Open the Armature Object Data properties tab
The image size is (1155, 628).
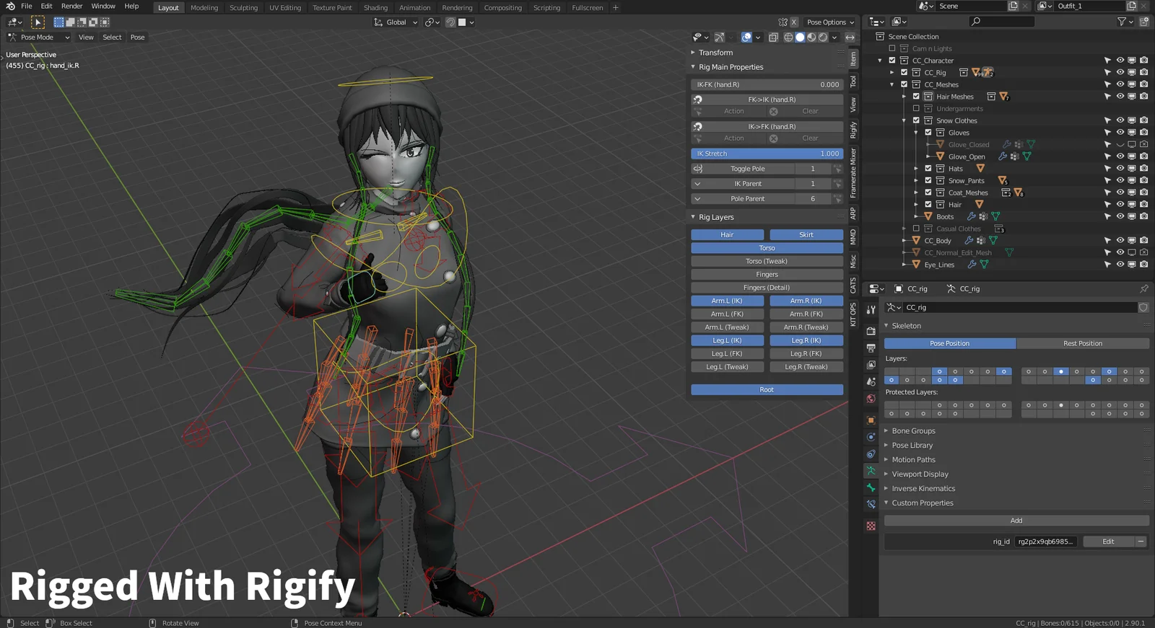871,471
